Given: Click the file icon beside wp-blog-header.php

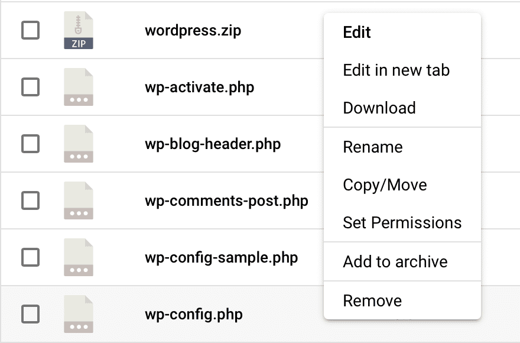Looking at the screenshot, I should (79, 144).
